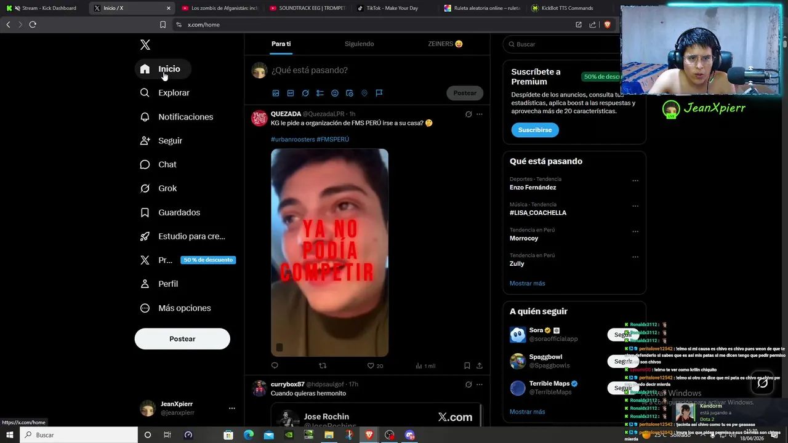Open more options for Zully trend
Screen dimensions: 788x443
pos(635,257)
